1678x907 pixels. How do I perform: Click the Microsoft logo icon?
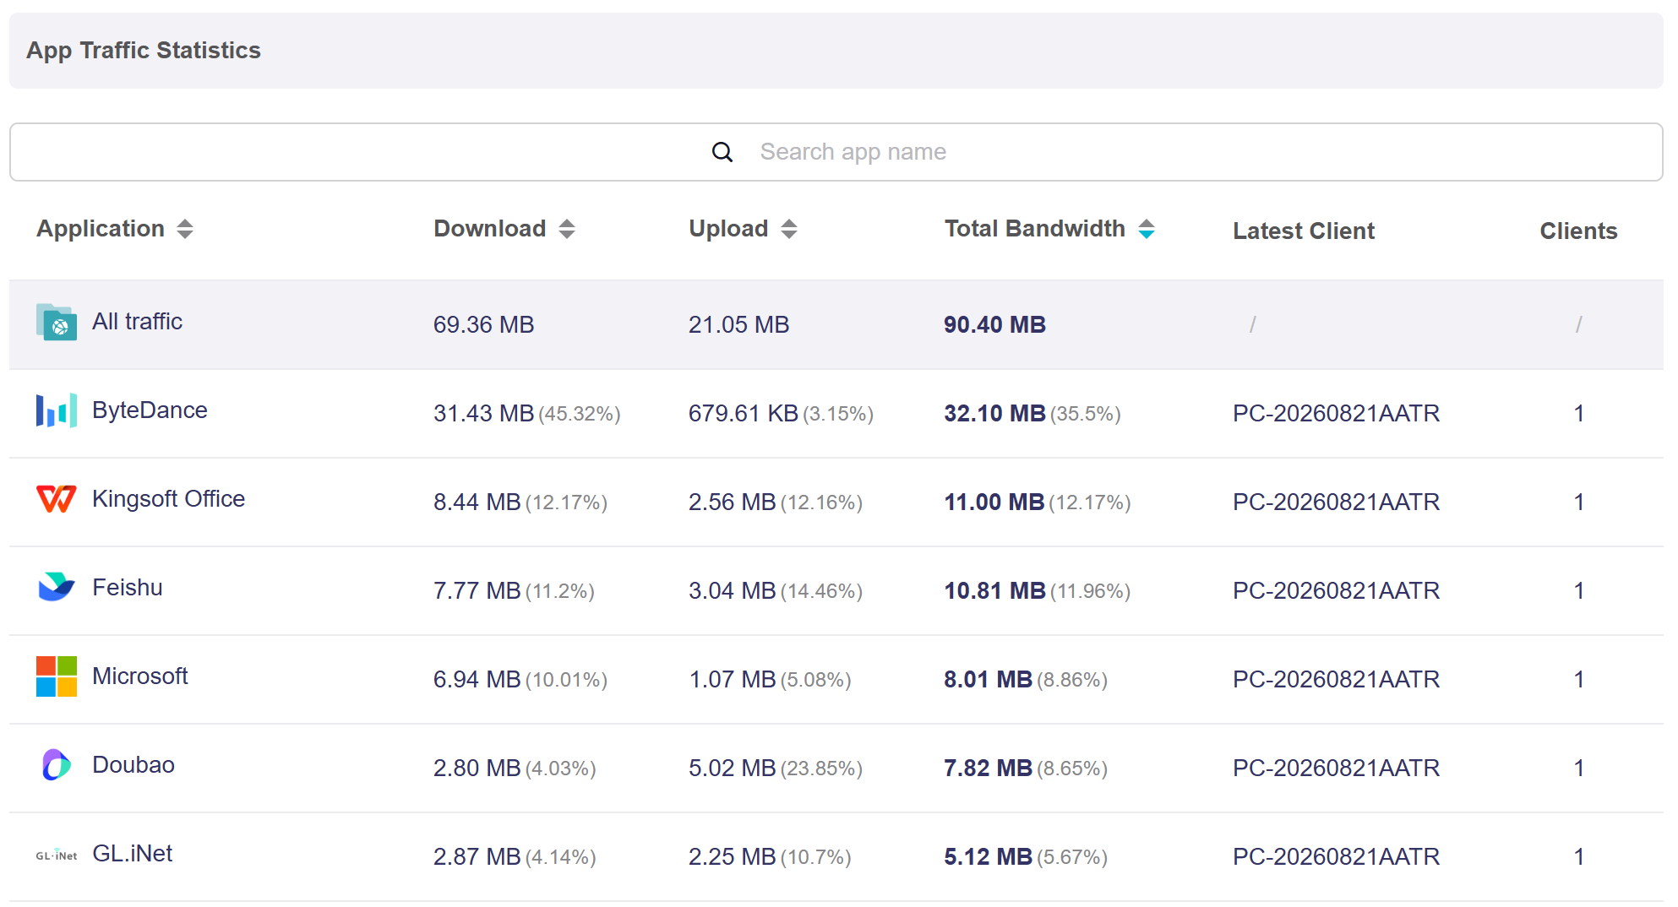[57, 676]
